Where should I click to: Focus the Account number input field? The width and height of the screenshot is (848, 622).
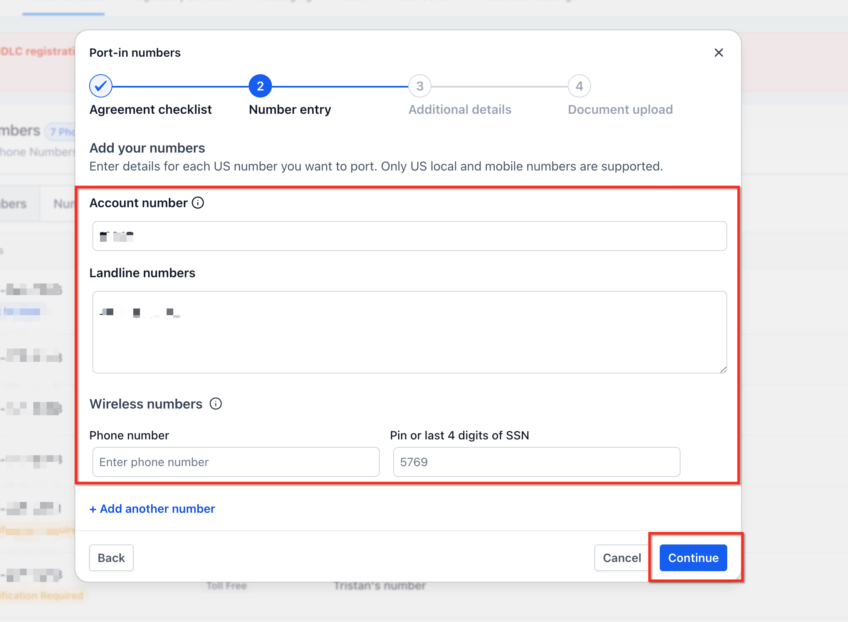tap(410, 236)
